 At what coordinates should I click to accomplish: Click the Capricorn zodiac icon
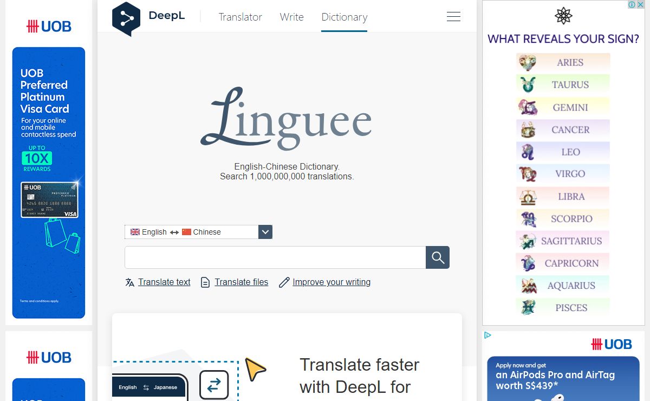[528, 263]
